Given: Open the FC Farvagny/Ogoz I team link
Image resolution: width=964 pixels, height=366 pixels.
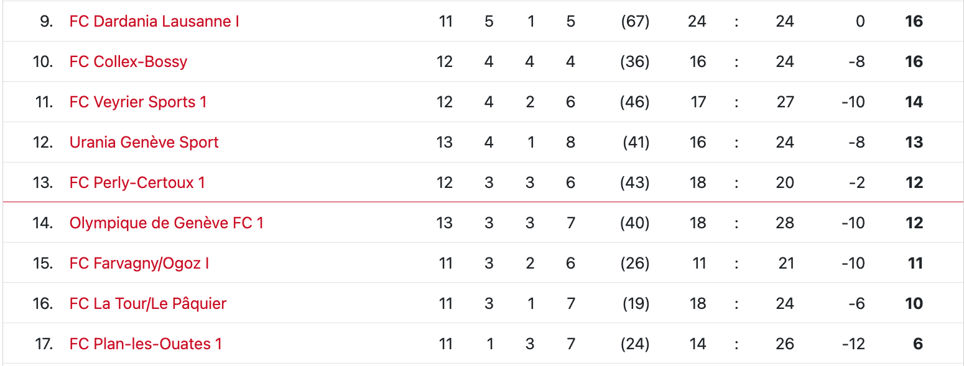Looking at the screenshot, I should (139, 264).
